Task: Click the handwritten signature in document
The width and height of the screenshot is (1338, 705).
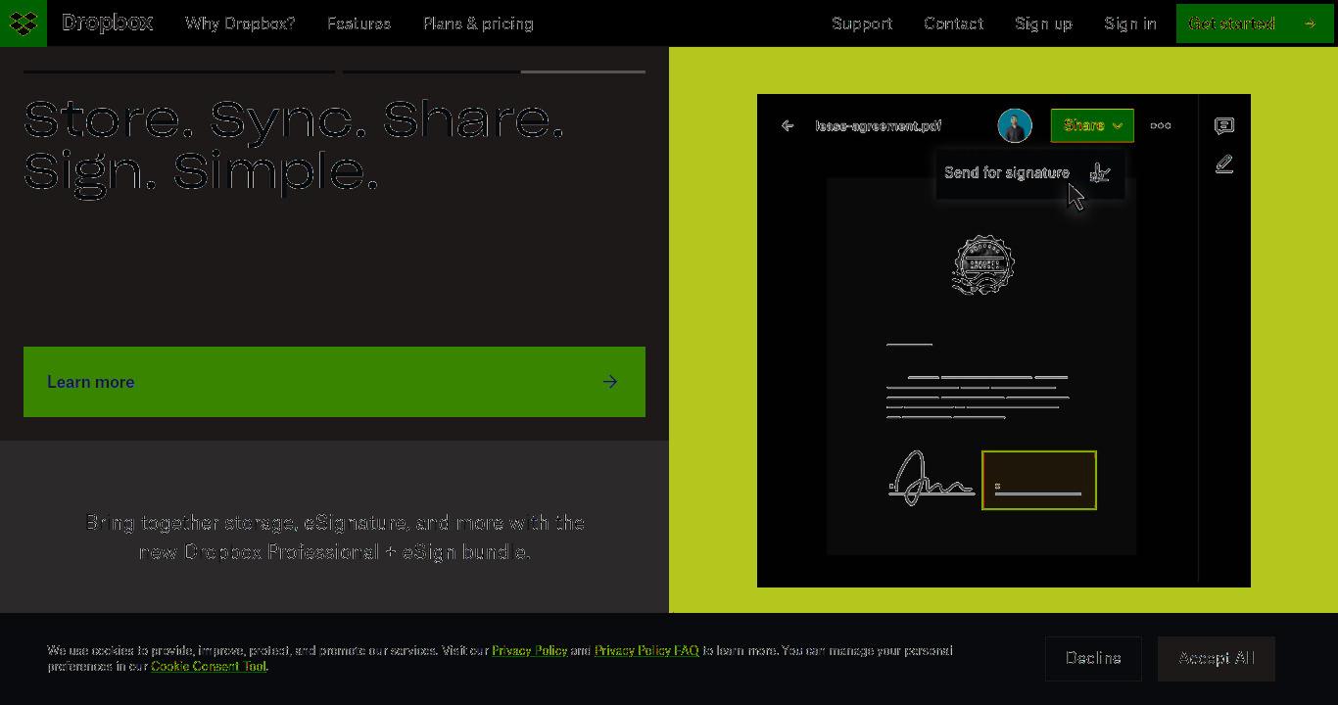Action: pos(931,478)
